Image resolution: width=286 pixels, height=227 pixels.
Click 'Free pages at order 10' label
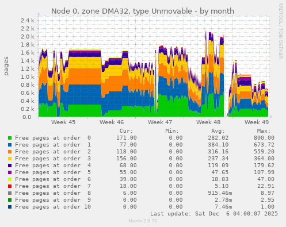click(x=53, y=207)
